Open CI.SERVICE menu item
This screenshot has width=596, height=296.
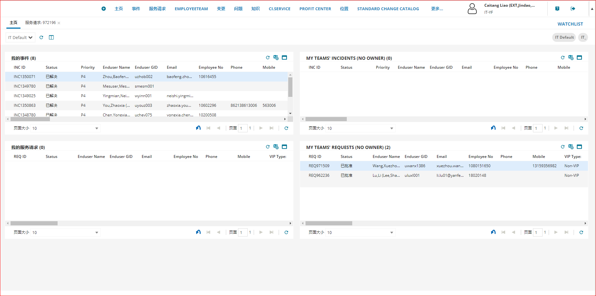click(x=280, y=9)
